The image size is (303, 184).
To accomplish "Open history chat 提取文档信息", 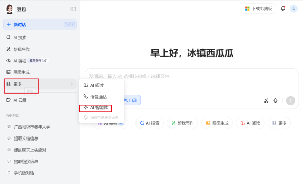I will [x=40, y=139].
